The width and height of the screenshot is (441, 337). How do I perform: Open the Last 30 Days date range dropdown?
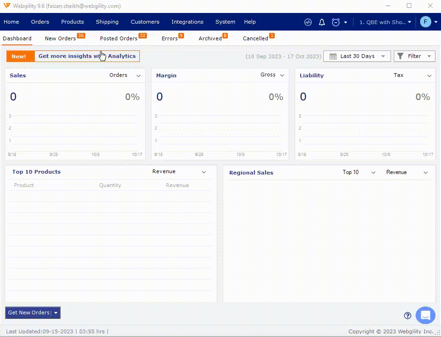click(x=357, y=56)
